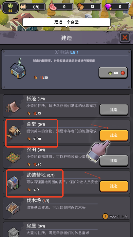Select the 发电站 power station building icon
Viewport: 133px width, 237px height.
click(x=18, y=68)
